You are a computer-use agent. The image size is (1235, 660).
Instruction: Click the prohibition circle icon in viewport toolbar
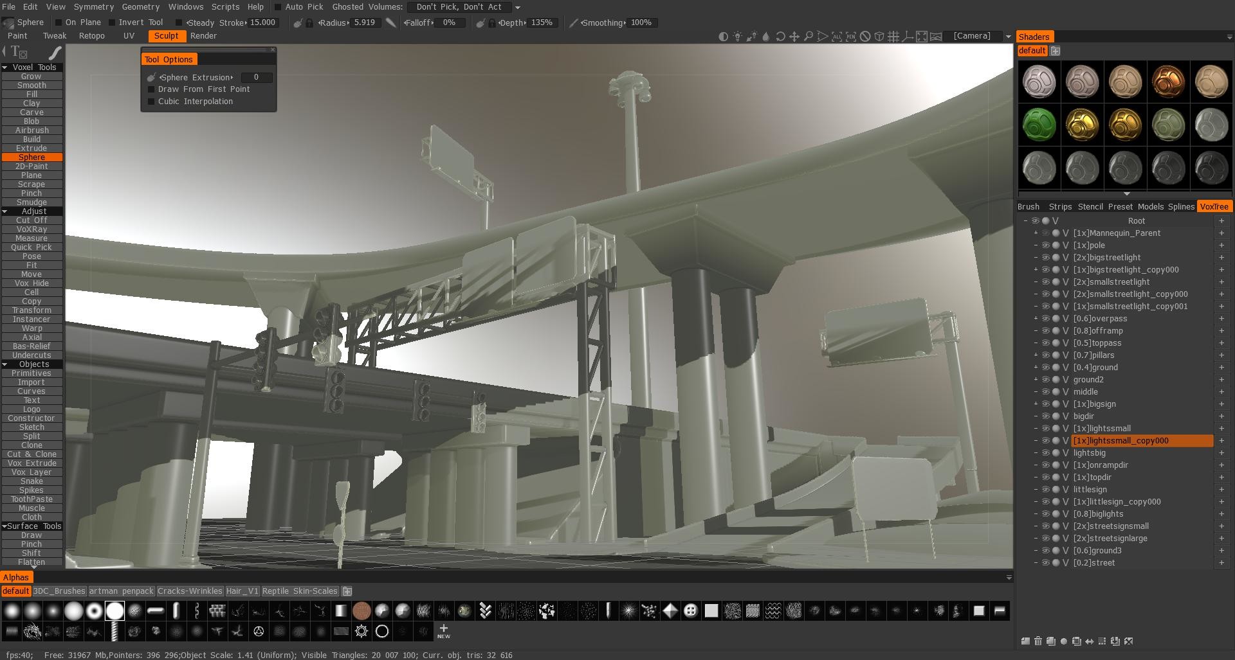pyautogui.click(x=865, y=37)
